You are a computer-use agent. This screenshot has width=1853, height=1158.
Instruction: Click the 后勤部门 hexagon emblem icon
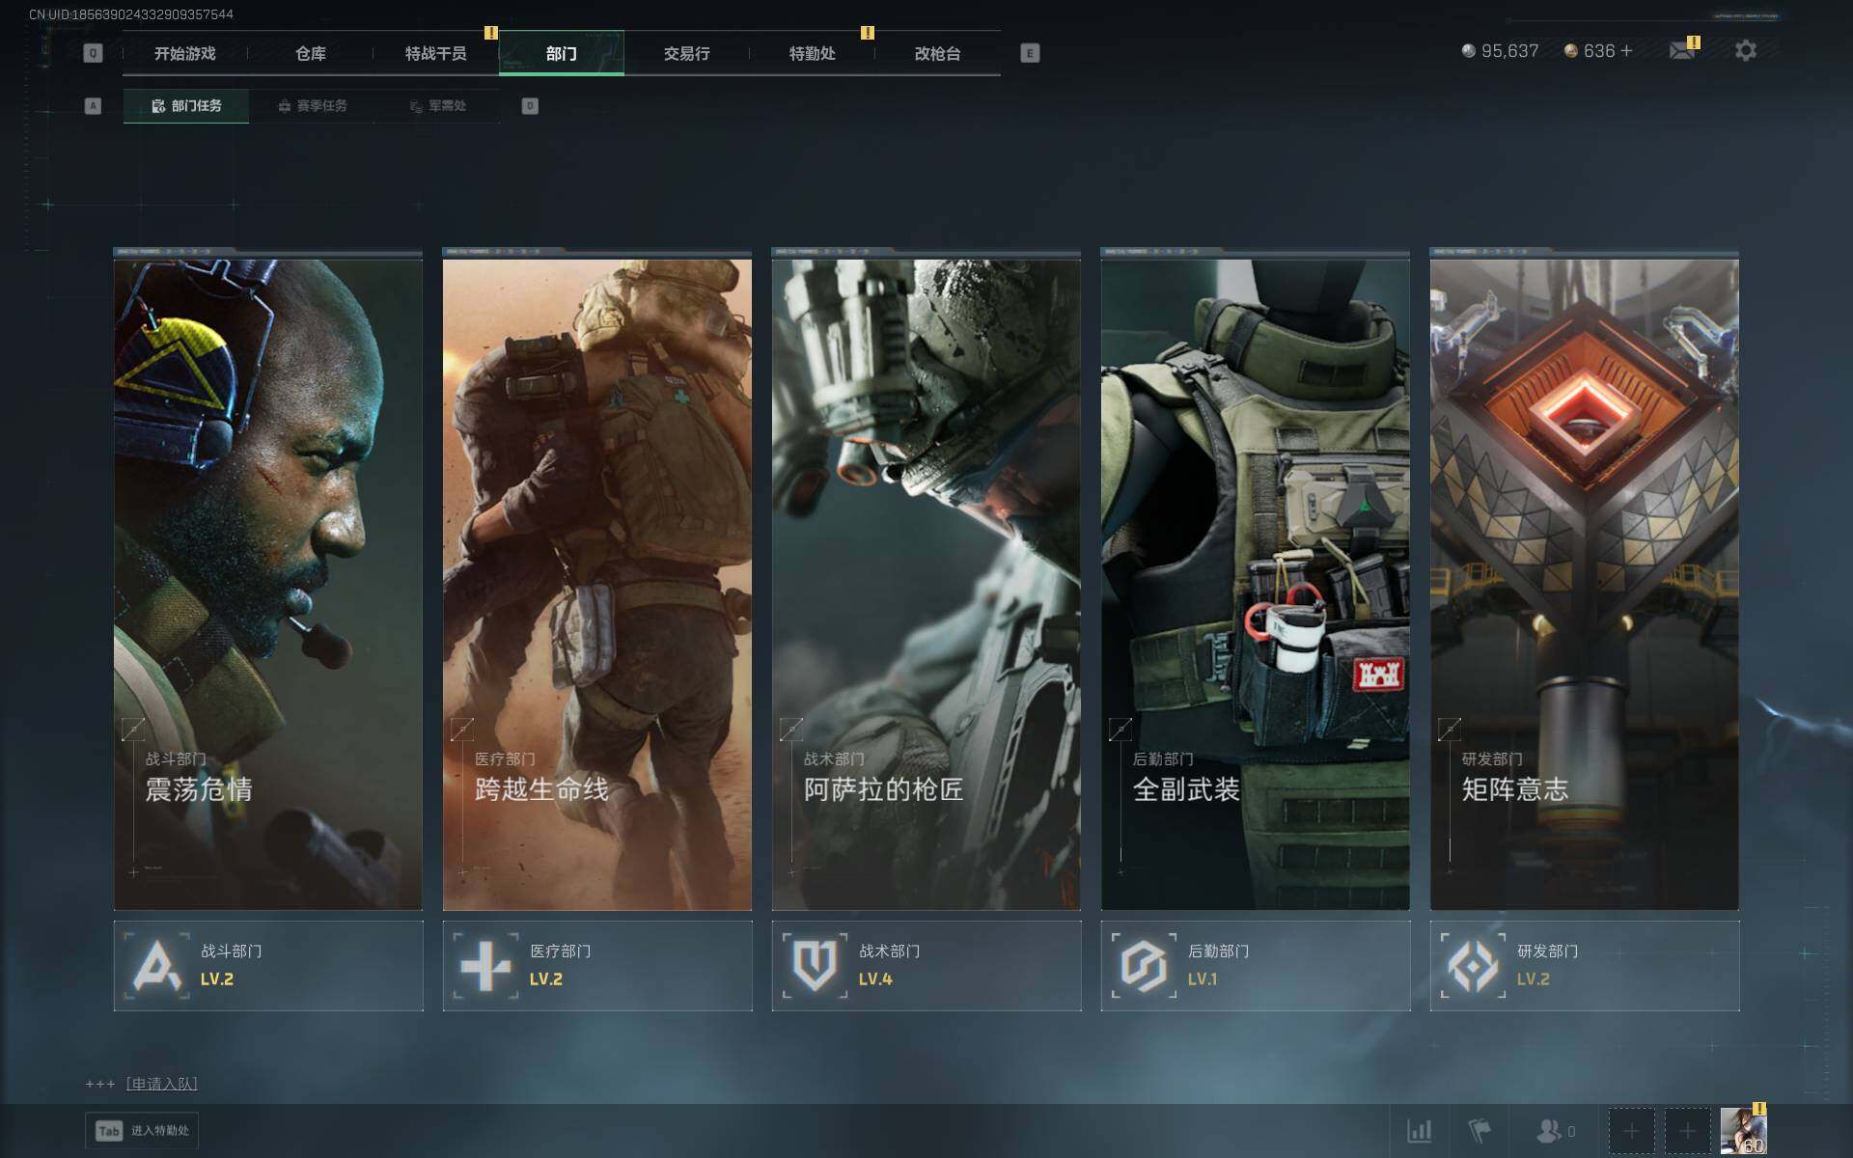click(x=1145, y=965)
